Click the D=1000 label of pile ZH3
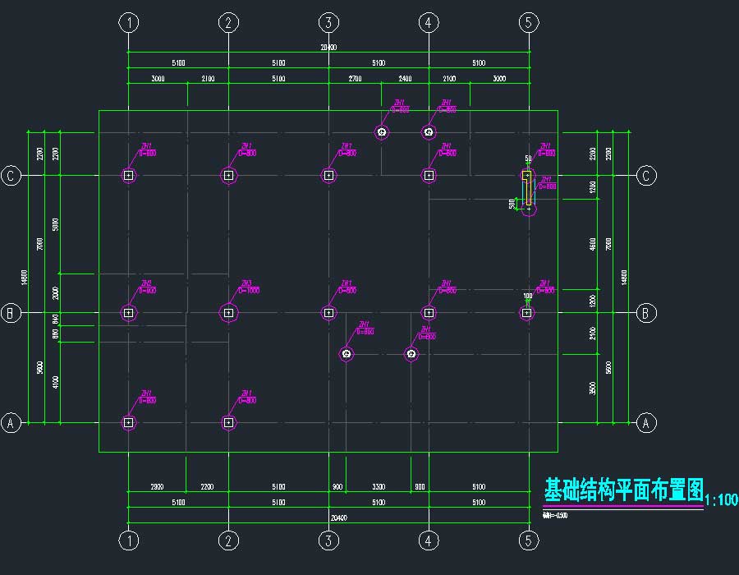The height and width of the screenshot is (575, 739). (249, 290)
